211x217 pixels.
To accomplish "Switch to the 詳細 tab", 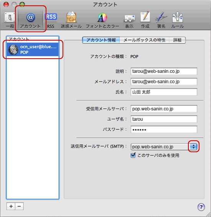I will click(x=177, y=40).
